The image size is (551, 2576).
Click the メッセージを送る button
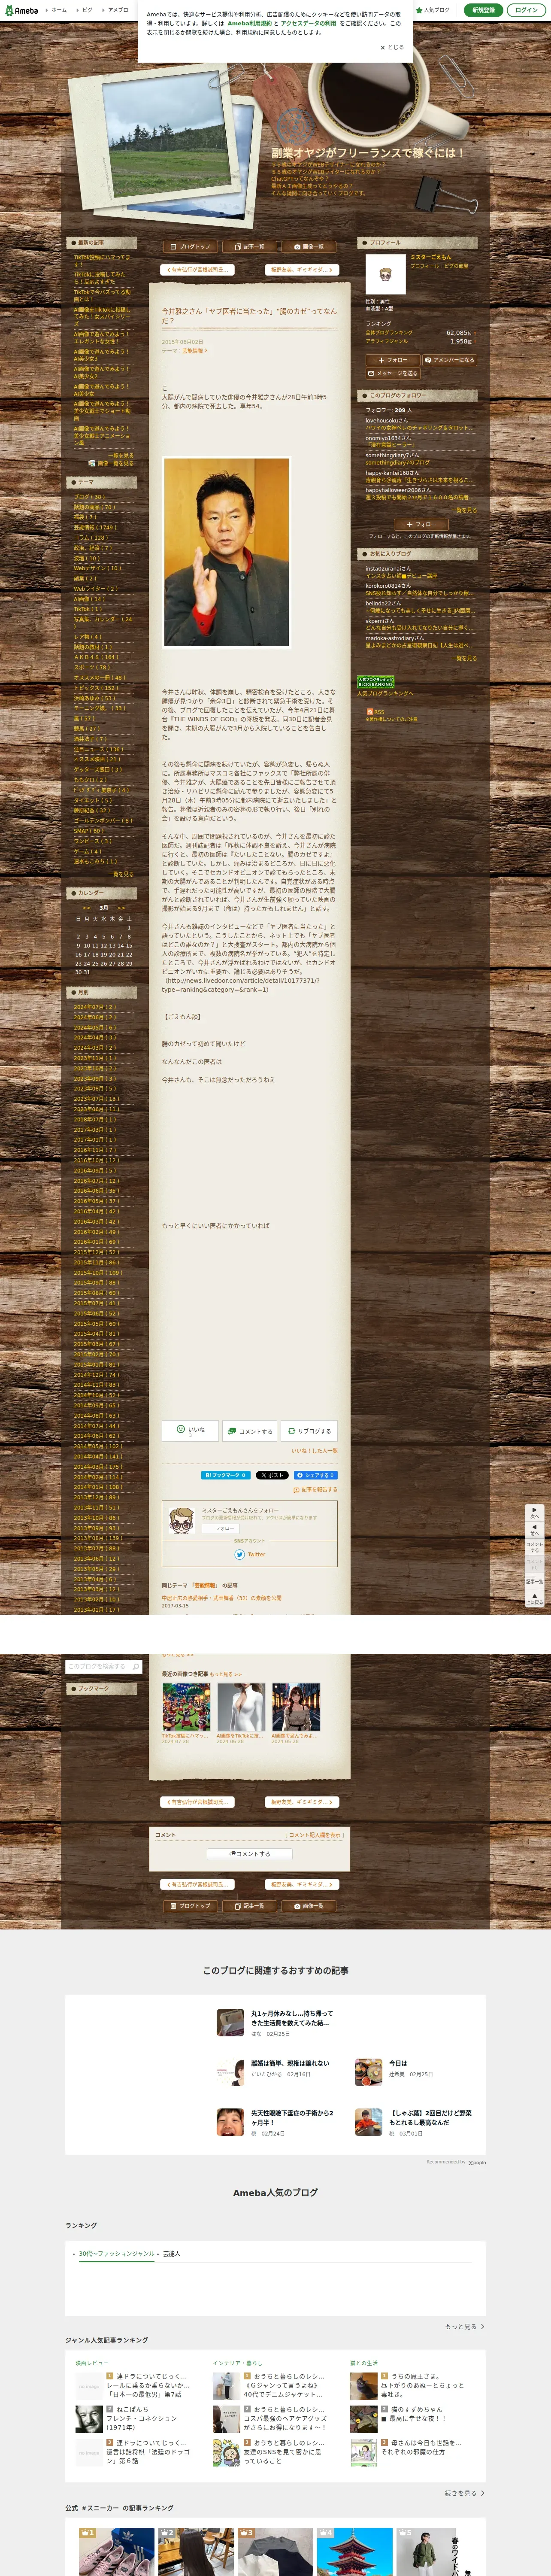393,373
